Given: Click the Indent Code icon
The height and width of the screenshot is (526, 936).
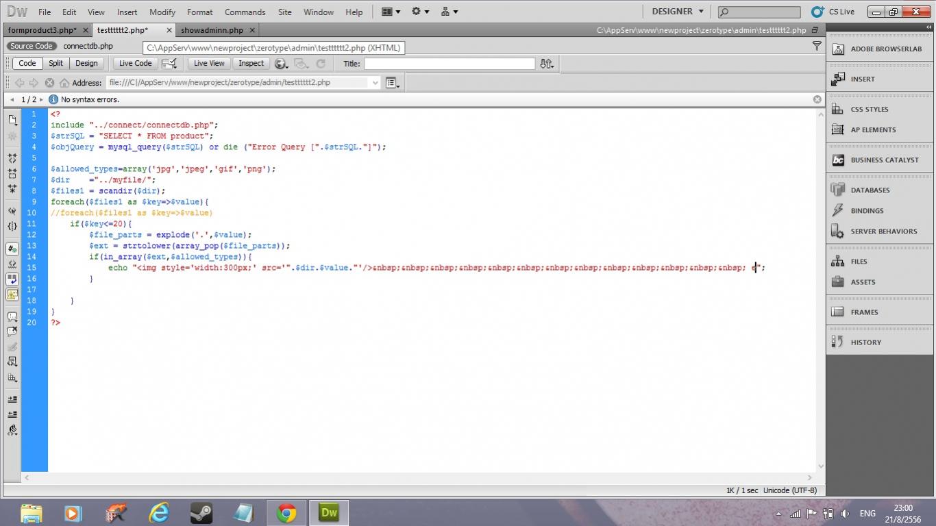Looking at the screenshot, I should [x=12, y=399].
